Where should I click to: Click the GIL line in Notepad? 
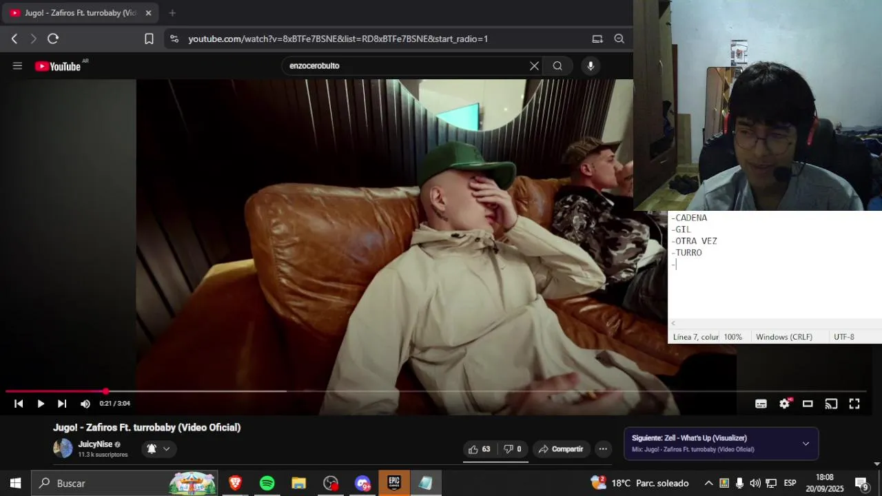click(681, 229)
